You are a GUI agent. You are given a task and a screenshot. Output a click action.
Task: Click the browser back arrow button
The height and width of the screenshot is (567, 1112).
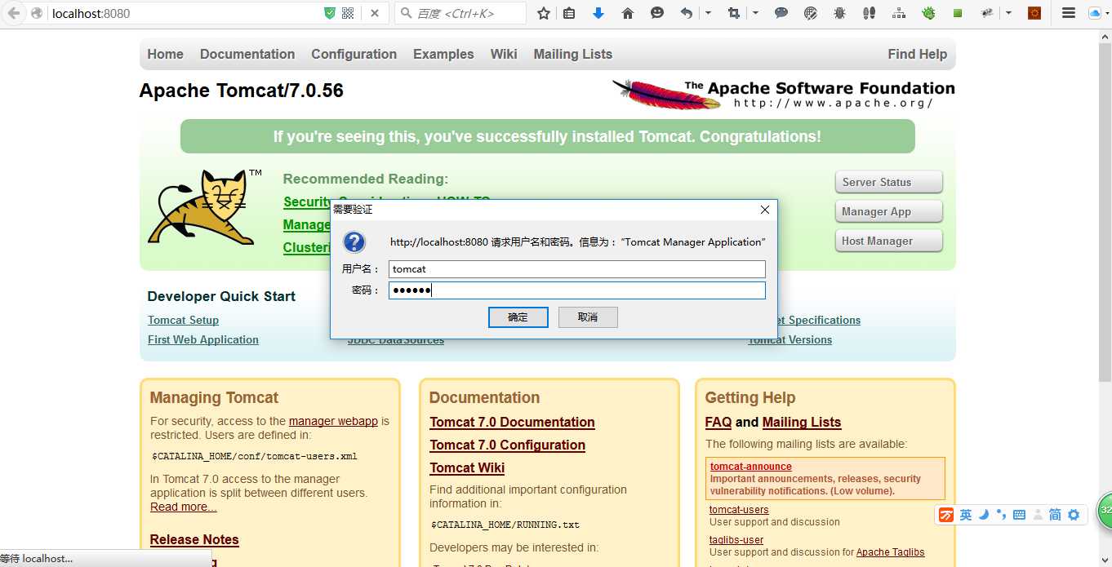tap(13, 13)
